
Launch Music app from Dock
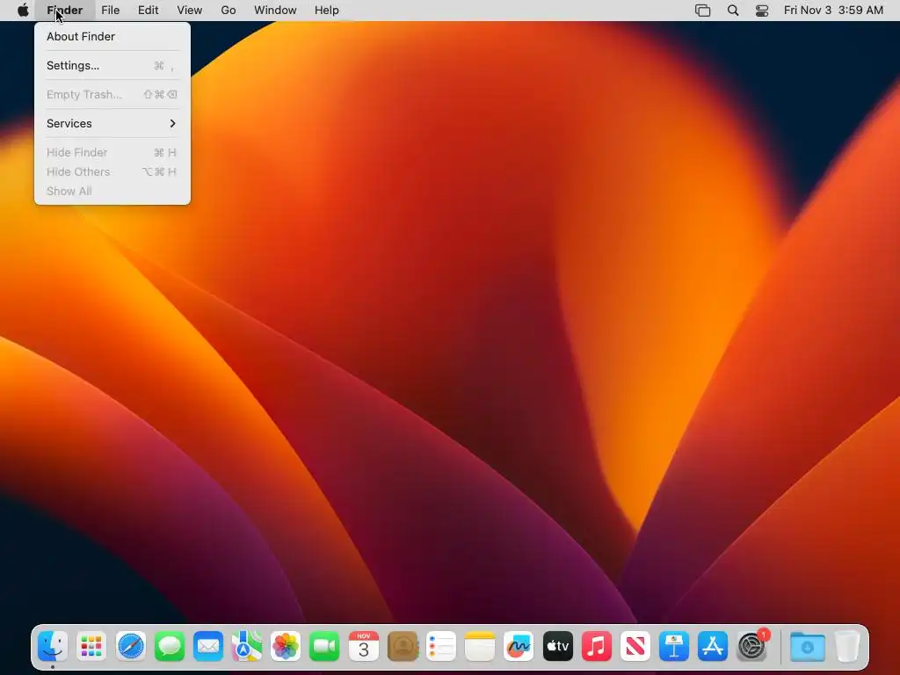597,646
